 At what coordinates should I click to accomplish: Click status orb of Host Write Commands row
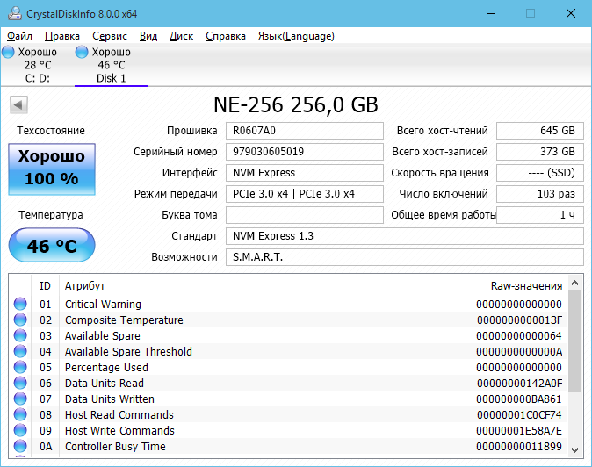point(20,431)
